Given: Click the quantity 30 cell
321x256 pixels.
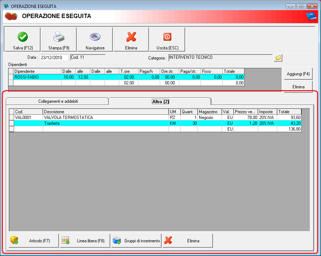Looking at the screenshot, I should pyautogui.click(x=189, y=123).
